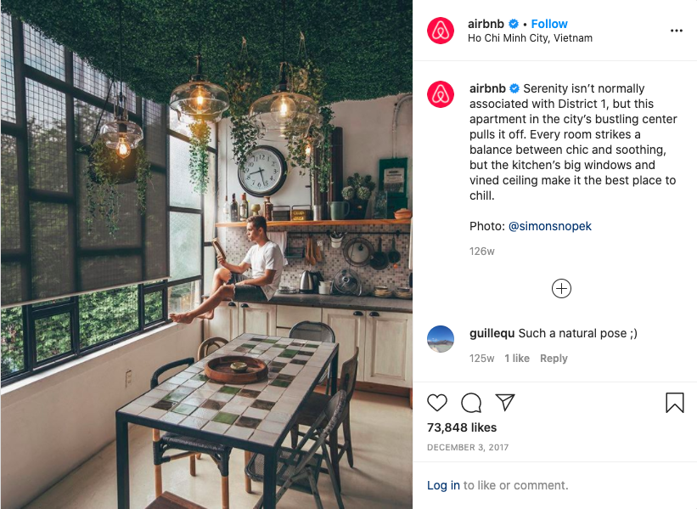Click the kitchen photo of the post
Viewport: 697px width, 509px height.
pyautogui.click(x=206, y=255)
